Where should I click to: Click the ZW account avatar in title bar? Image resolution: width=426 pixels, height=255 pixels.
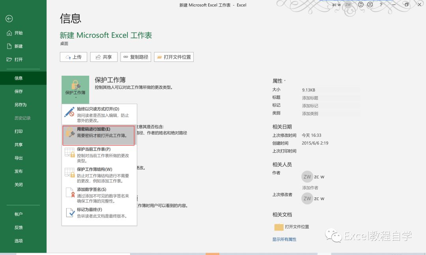(348, 5)
